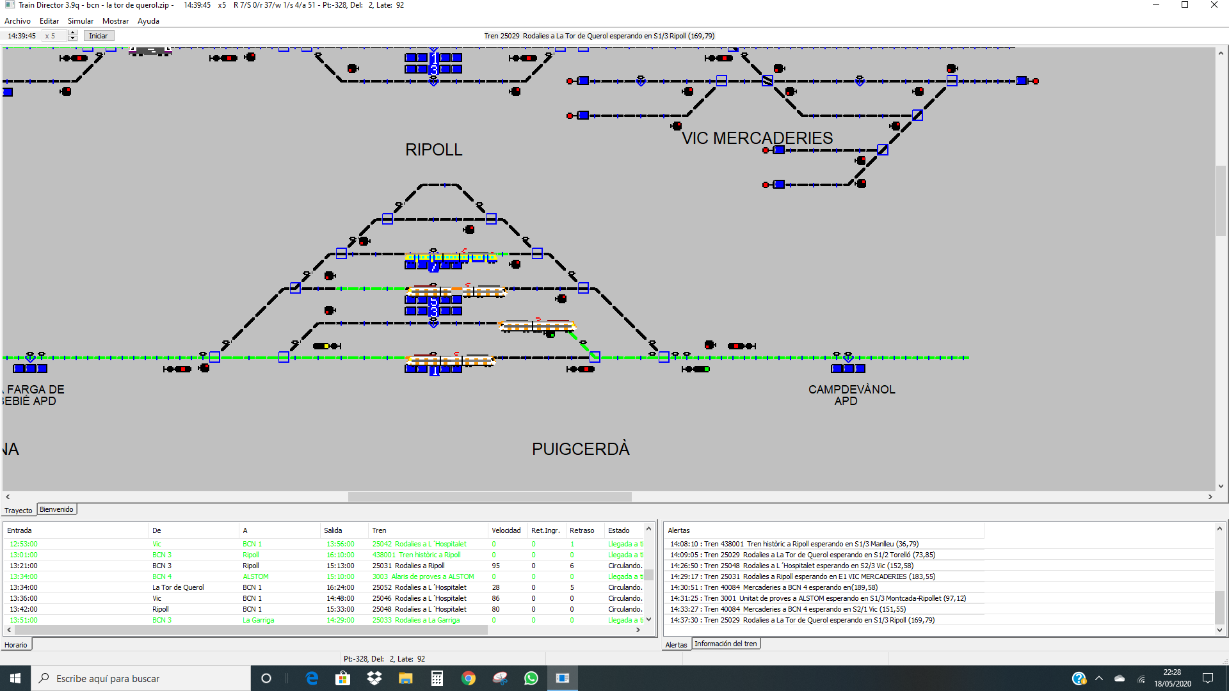Screen dimensions: 1229x691
Task: Toggle the track switch above VIC MERCADERIES label
Action: click(x=767, y=81)
